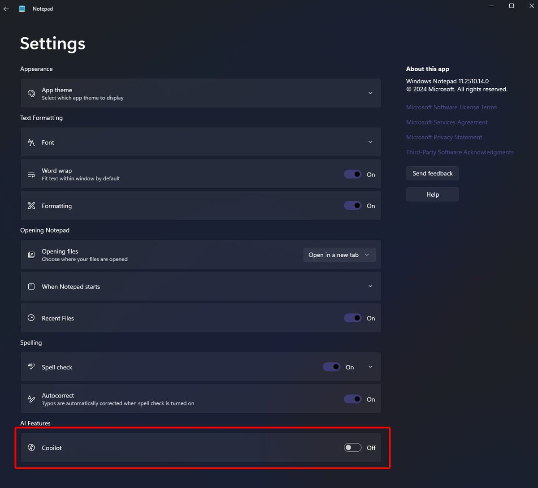Expand the Spell check options chevron
538x488 pixels.
click(x=370, y=367)
